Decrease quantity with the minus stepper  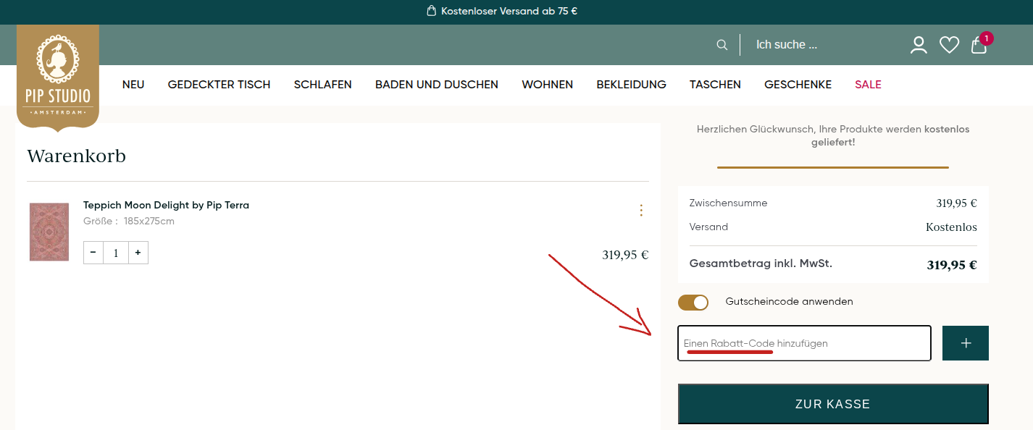pyautogui.click(x=93, y=253)
